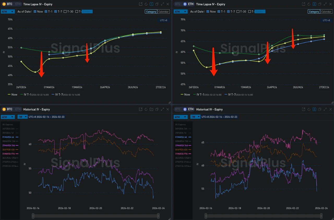The height and width of the screenshot is (220, 334).
Task: Expand ATM dropdown in ETH Historical IV panel
Action: (x=181, y=117)
